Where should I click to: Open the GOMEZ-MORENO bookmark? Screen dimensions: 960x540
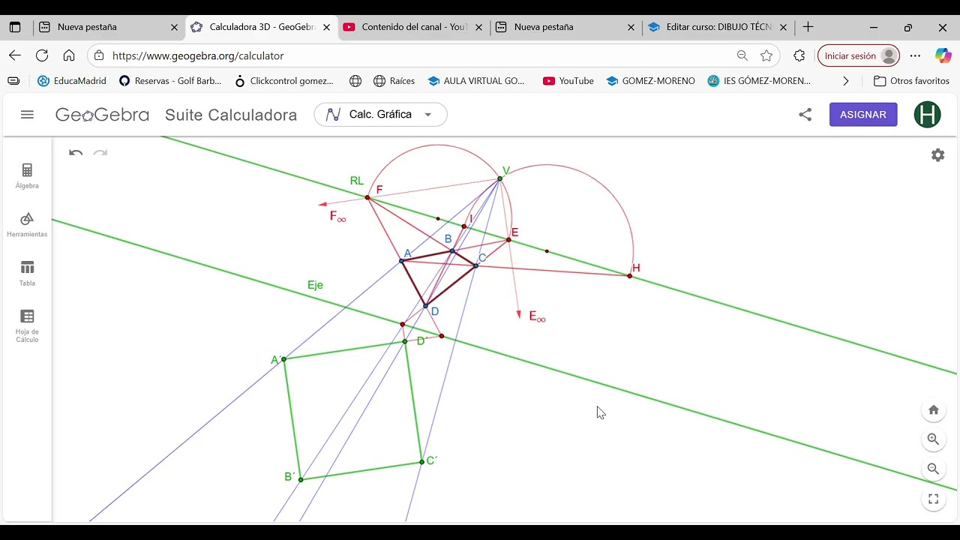651,81
